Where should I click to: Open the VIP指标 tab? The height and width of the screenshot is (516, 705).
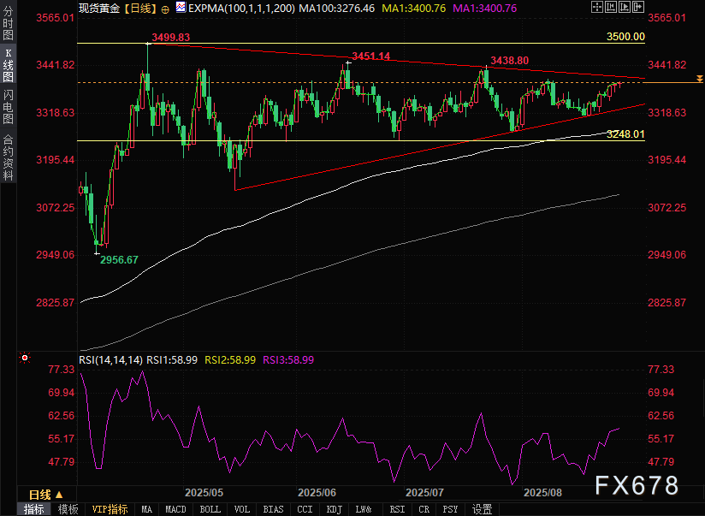pos(110,509)
